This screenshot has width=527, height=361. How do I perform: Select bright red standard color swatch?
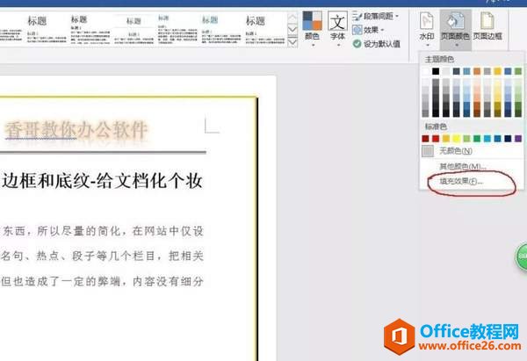[436, 139]
